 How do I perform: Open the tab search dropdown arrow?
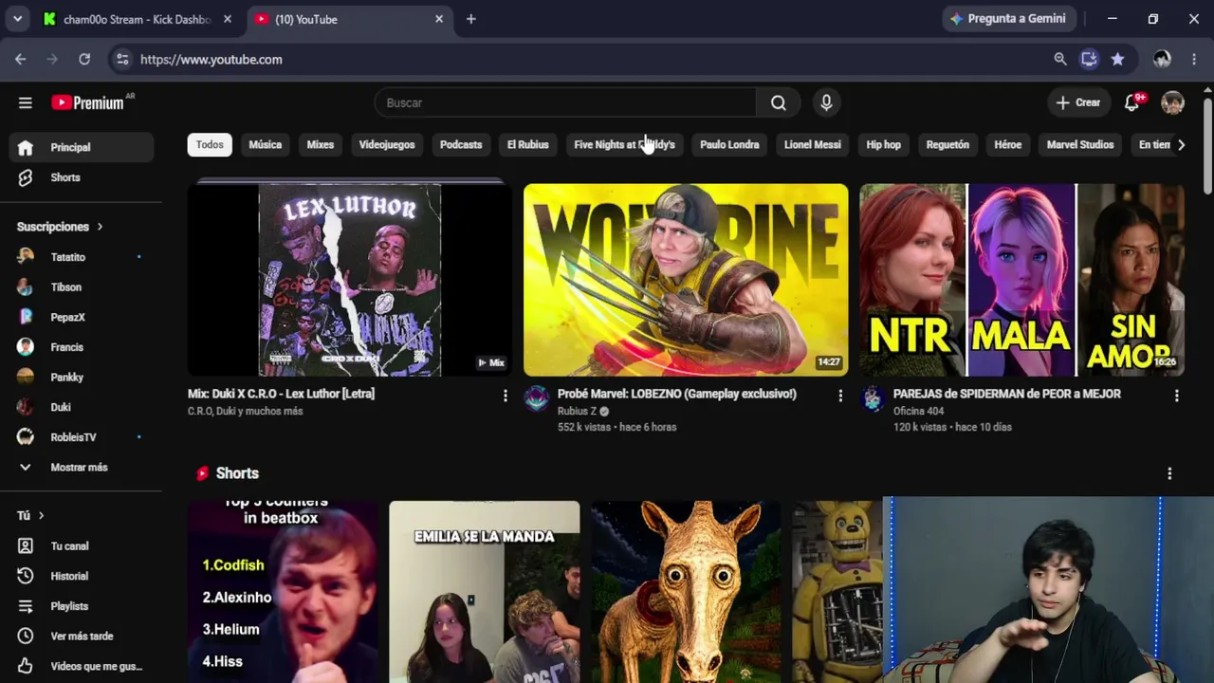pyautogui.click(x=17, y=19)
